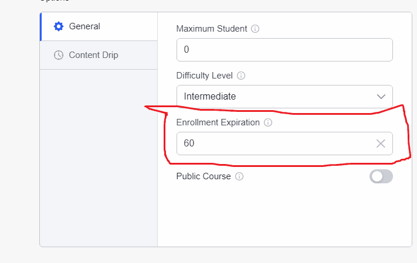This screenshot has height=263, width=417.
Task: Click the Difficulty Level label text
Action: pyautogui.click(x=205, y=76)
